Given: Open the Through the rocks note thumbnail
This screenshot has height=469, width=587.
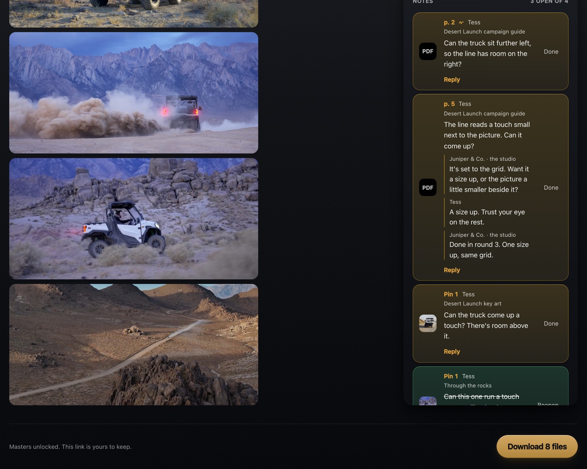Looking at the screenshot, I should coord(428,401).
